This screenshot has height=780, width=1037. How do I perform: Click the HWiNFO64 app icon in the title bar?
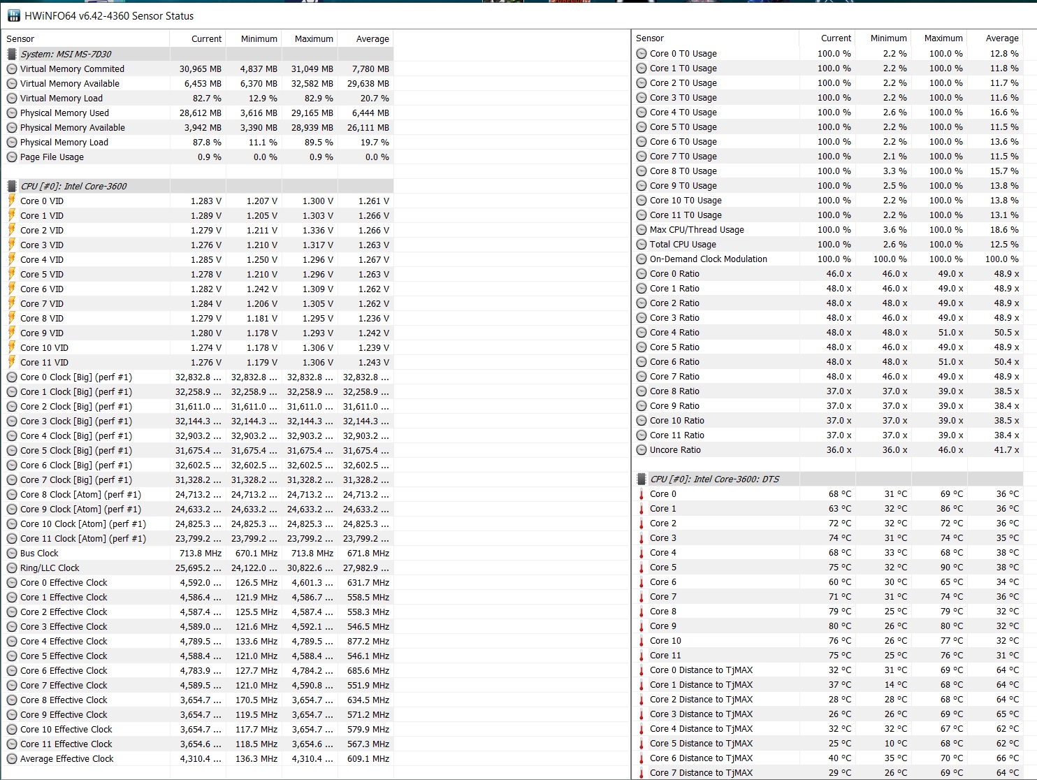coord(13,15)
